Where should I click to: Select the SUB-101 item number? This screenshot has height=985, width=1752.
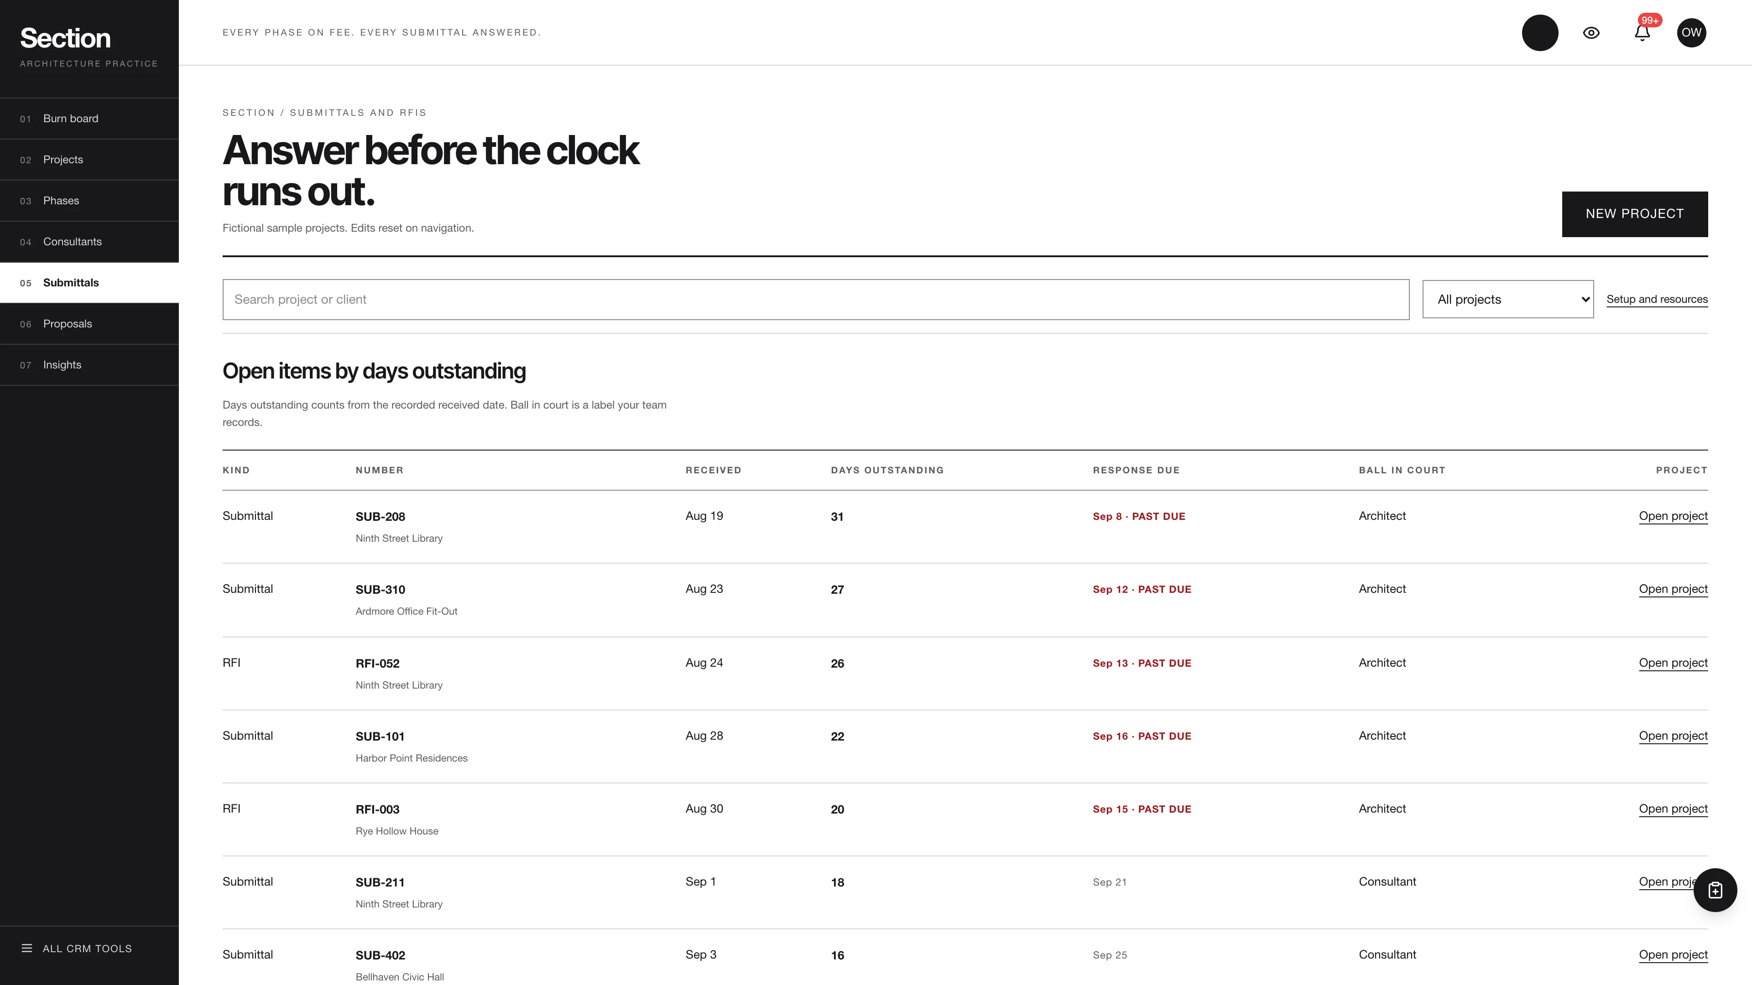pos(380,736)
